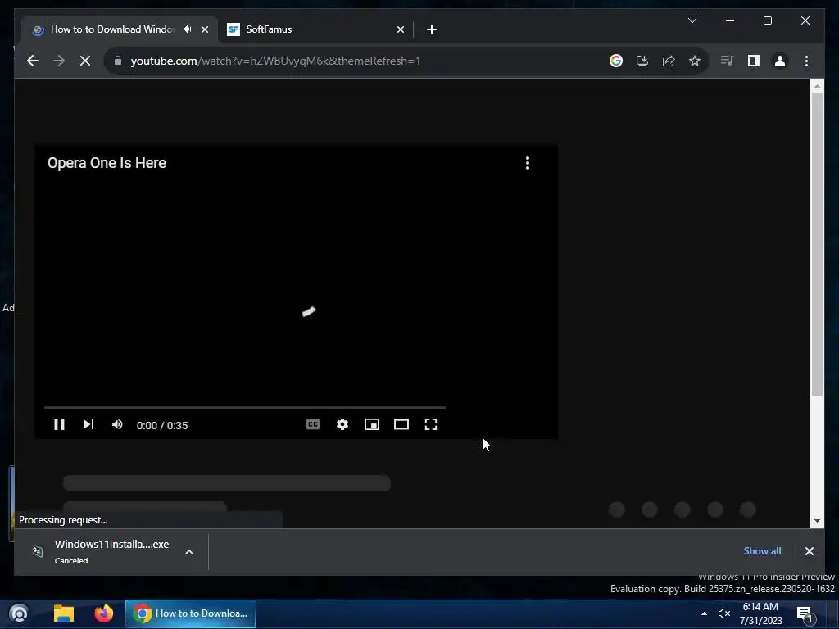Go forward in browser history

[59, 61]
